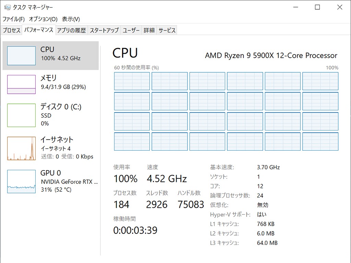Switch to the サービス tab

point(167,30)
